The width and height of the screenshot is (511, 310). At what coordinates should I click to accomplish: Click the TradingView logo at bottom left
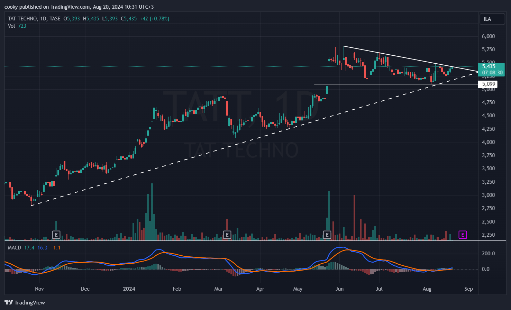point(25,303)
